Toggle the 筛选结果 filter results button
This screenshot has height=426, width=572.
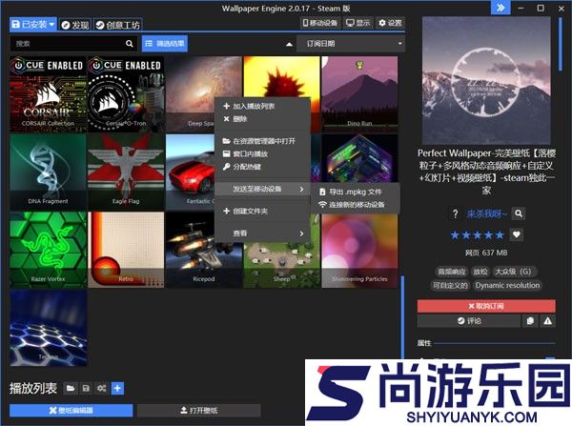point(165,44)
